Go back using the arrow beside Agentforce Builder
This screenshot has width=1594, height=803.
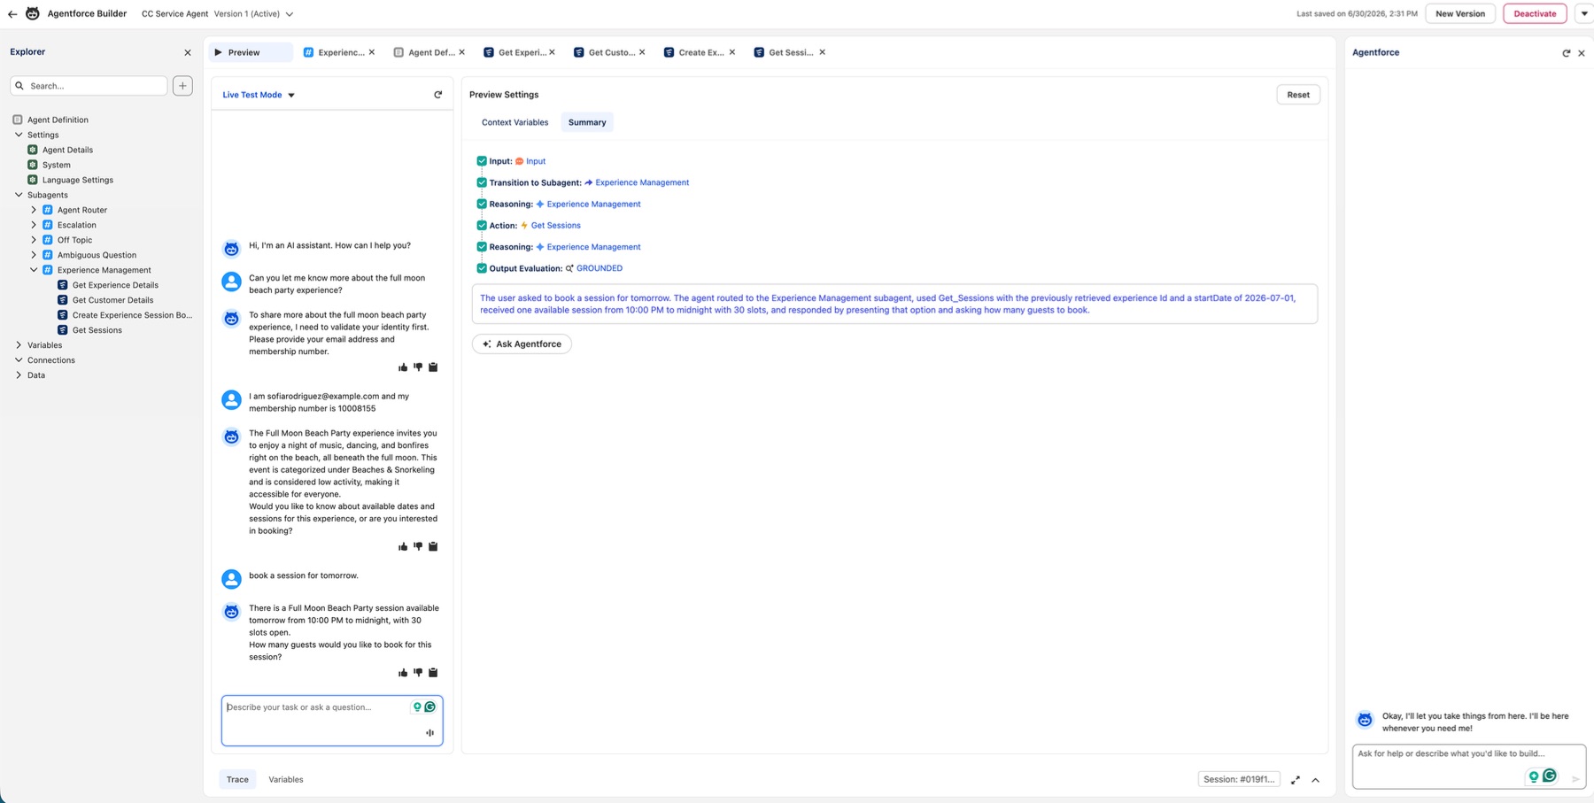12,14
